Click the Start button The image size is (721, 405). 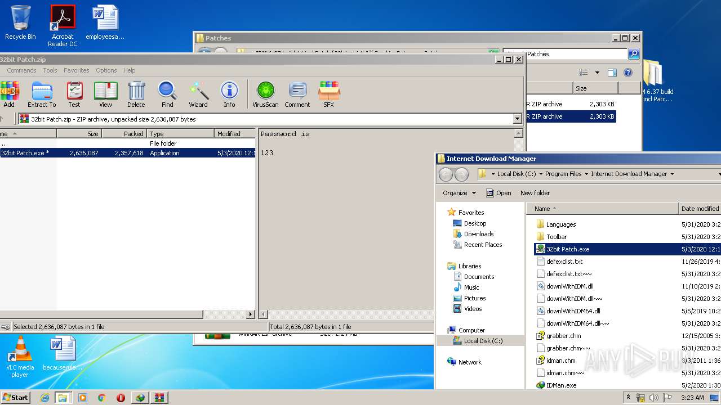point(15,398)
